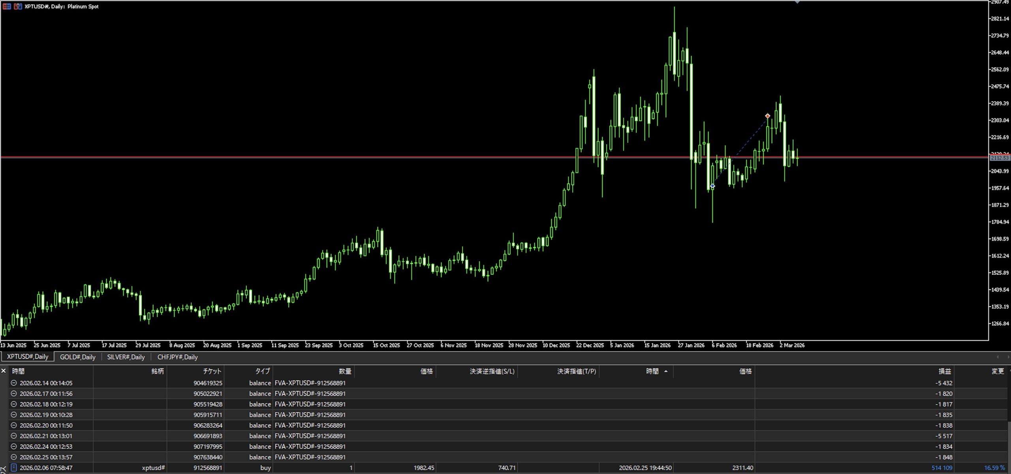Click the balance icon for 2026.02.14 row

[x=14, y=383]
